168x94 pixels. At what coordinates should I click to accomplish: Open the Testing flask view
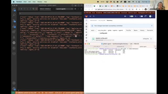pos(14,37)
